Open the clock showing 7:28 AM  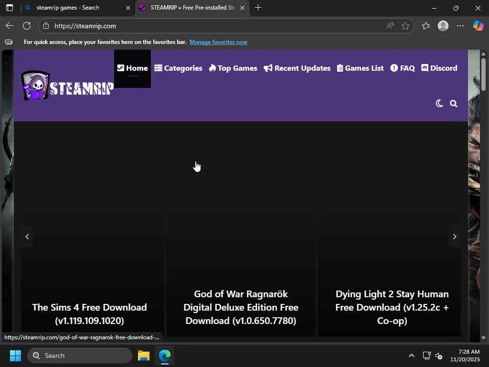click(465, 356)
